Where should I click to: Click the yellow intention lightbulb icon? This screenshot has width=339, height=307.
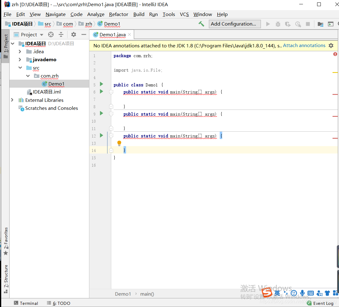click(119, 143)
